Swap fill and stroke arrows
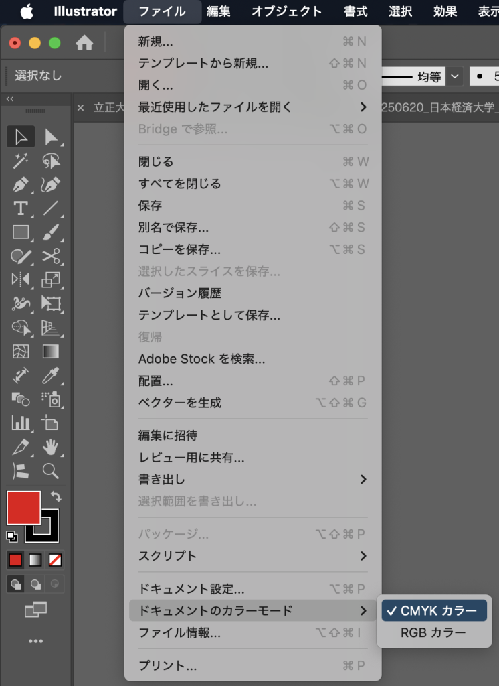 [56, 496]
